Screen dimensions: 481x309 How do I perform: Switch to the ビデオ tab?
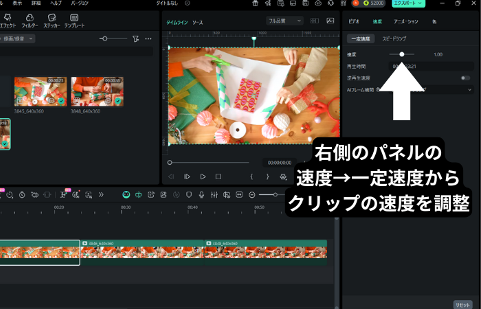click(x=354, y=21)
